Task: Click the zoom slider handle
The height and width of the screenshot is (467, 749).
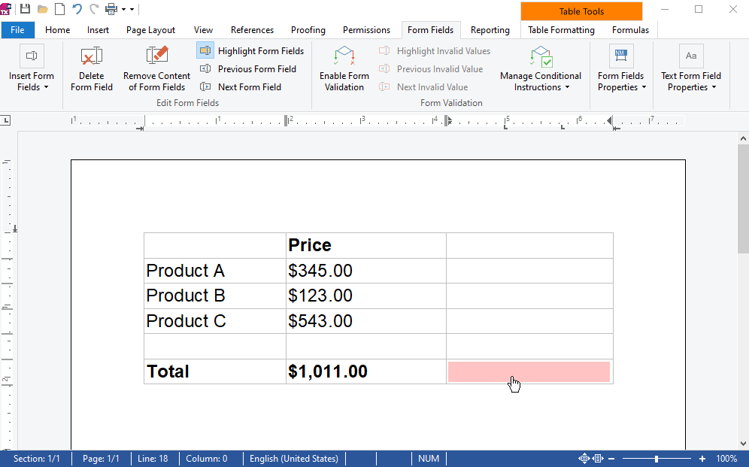Action: pos(657,459)
